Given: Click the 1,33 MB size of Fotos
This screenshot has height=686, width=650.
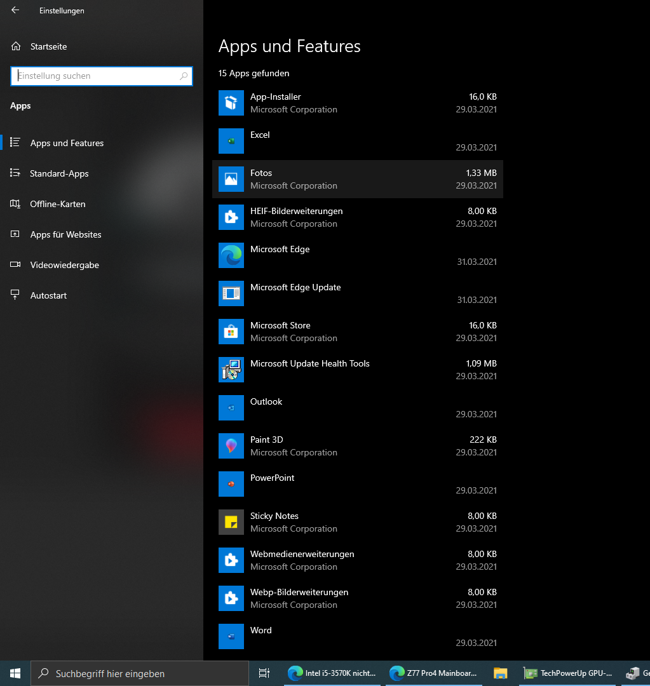Looking at the screenshot, I should click(481, 173).
